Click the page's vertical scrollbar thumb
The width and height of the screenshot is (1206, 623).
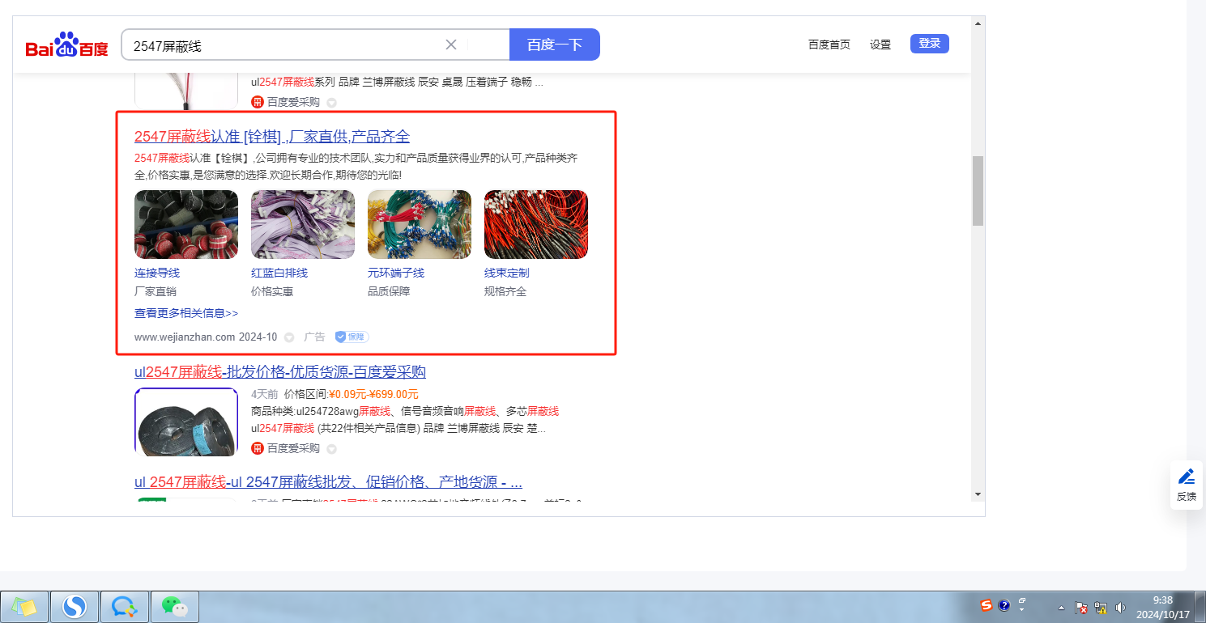click(x=978, y=191)
